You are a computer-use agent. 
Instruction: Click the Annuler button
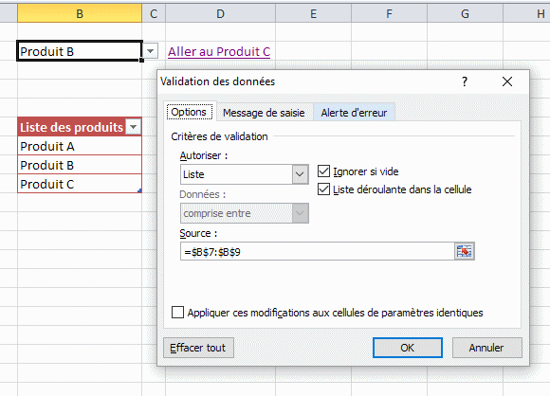coord(486,348)
